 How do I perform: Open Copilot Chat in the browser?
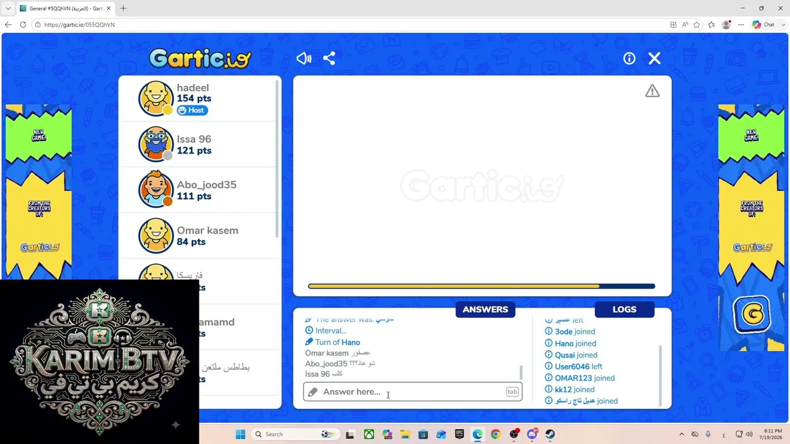763,25
